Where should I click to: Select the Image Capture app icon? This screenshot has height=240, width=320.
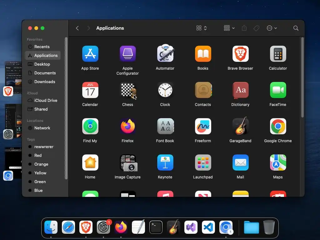pos(128,163)
